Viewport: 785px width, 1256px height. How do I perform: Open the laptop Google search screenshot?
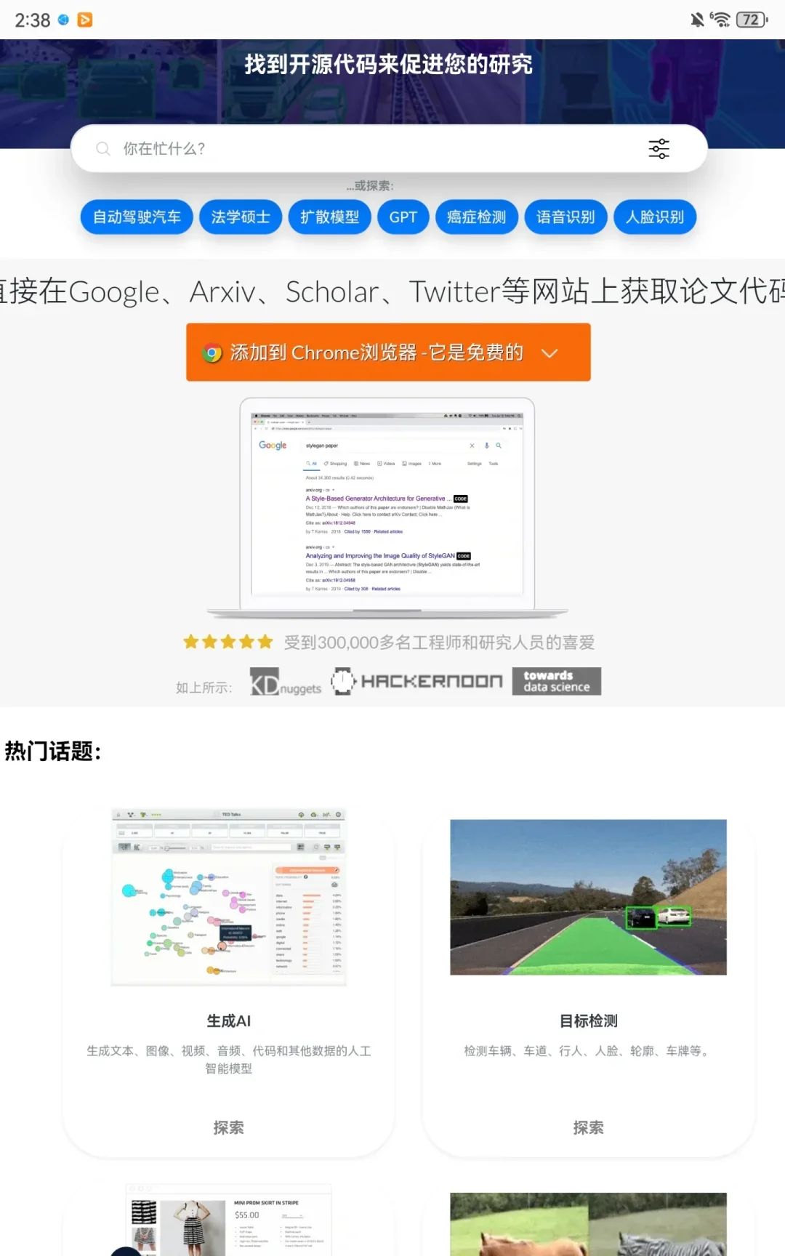[387, 509]
